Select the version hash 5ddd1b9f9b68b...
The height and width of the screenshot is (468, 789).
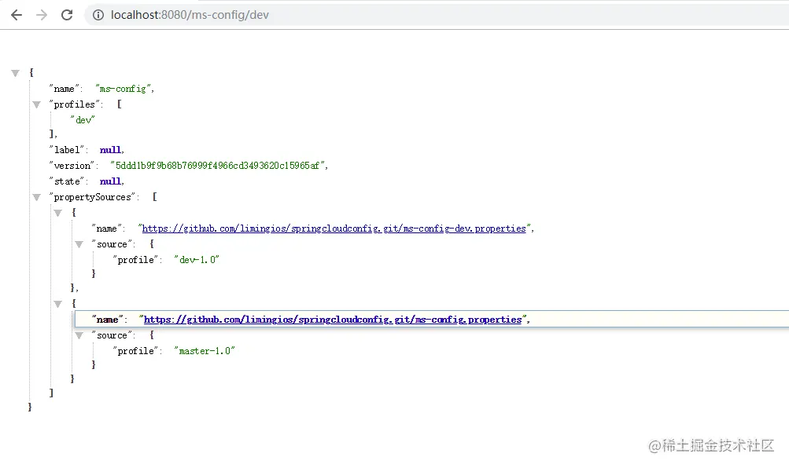coord(217,166)
